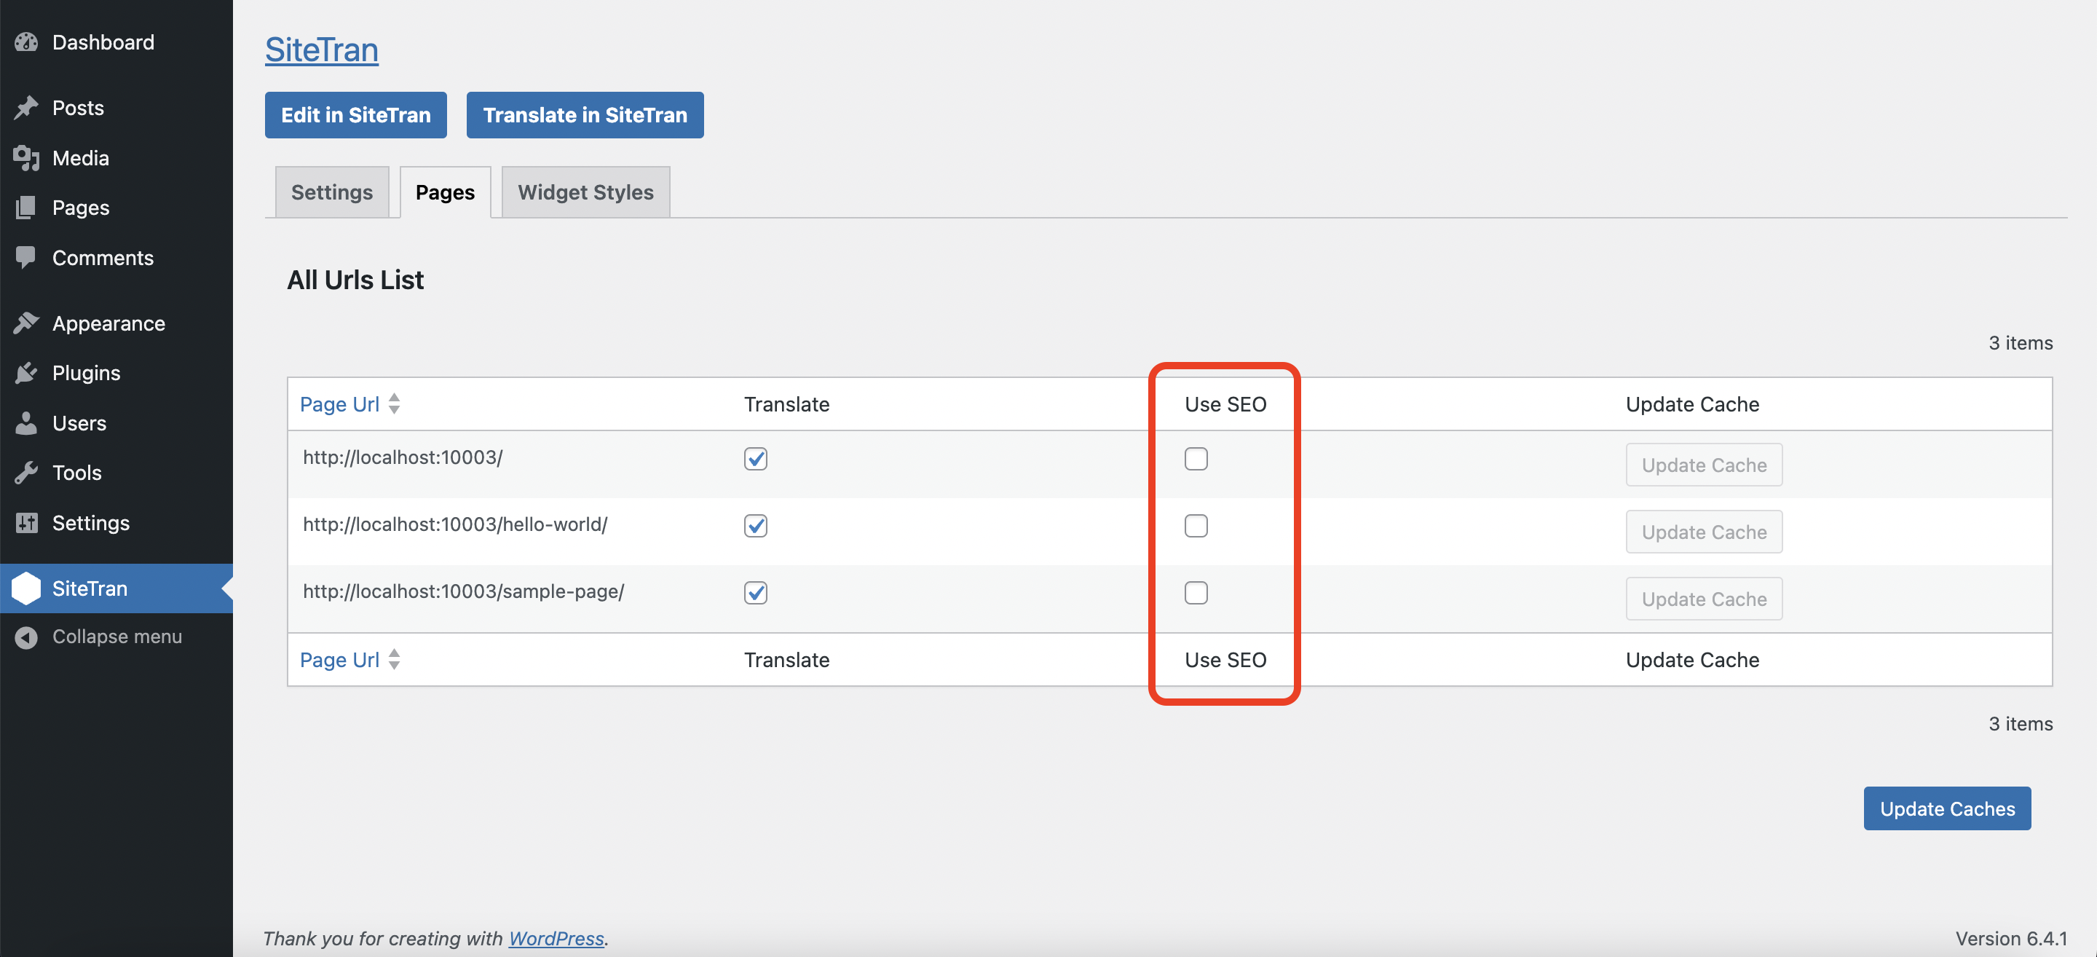Click the Translate column header
2097x957 pixels.
(786, 404)
